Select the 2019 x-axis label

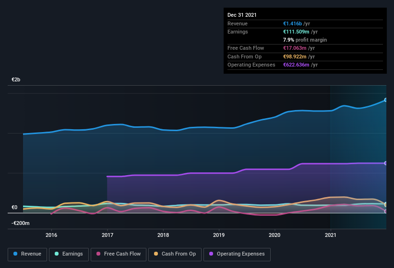(219, 235)
